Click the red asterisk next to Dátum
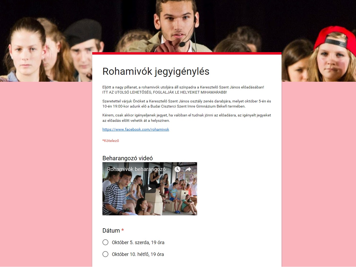The width and height of the screenshot is (356, 267). coord(123,230)
